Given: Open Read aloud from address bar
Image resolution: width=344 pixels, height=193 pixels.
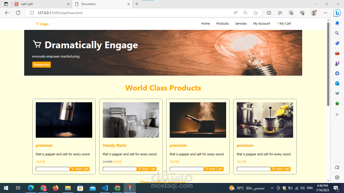Looking at the screenshot, I should (236, 13).
